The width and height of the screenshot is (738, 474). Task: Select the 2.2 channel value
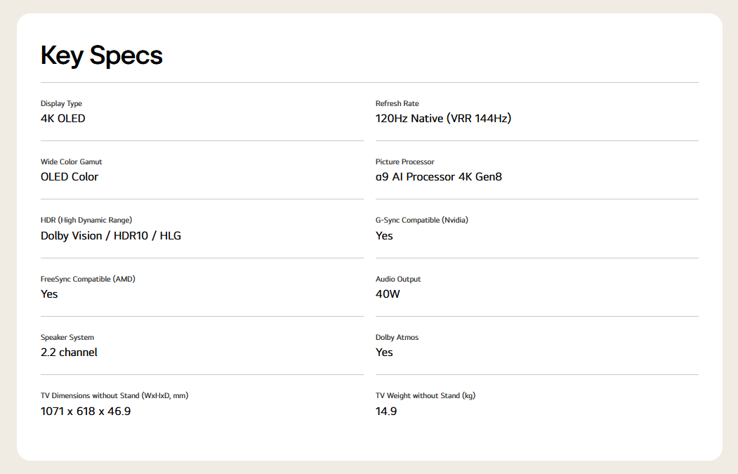pos(69,353)
